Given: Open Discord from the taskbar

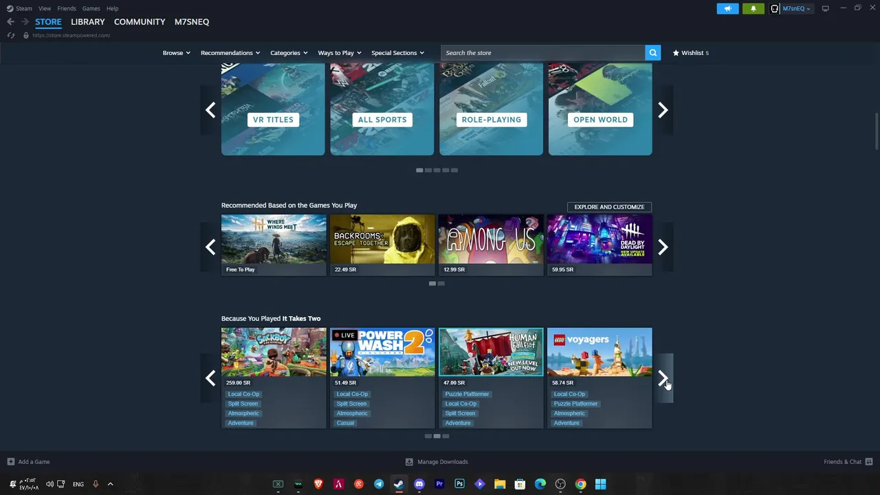Looking at the screenshot, I should click(x=419, y=484).
